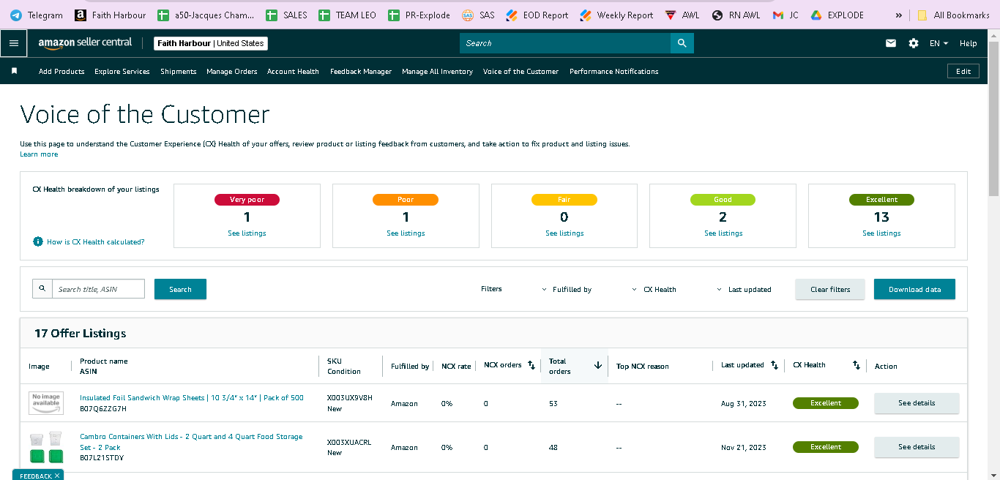This screenshot has height=480, width=1000.
Task: Click the Cambro Containers product thumbnail
Action: click(46, 447)
